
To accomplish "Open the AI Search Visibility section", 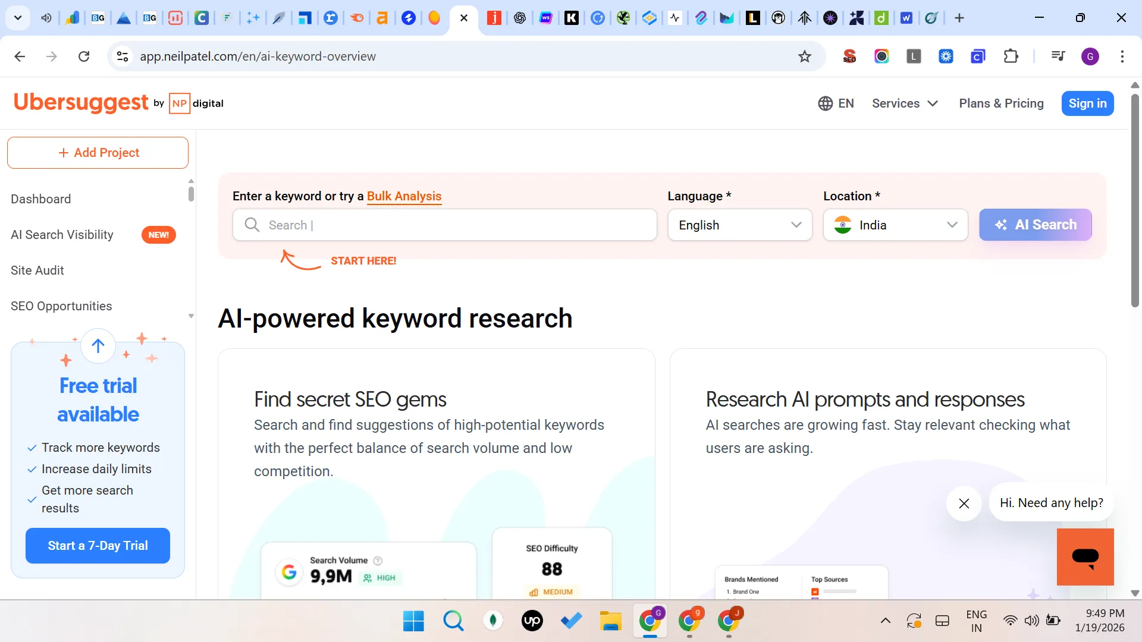I will click(62, 235).
